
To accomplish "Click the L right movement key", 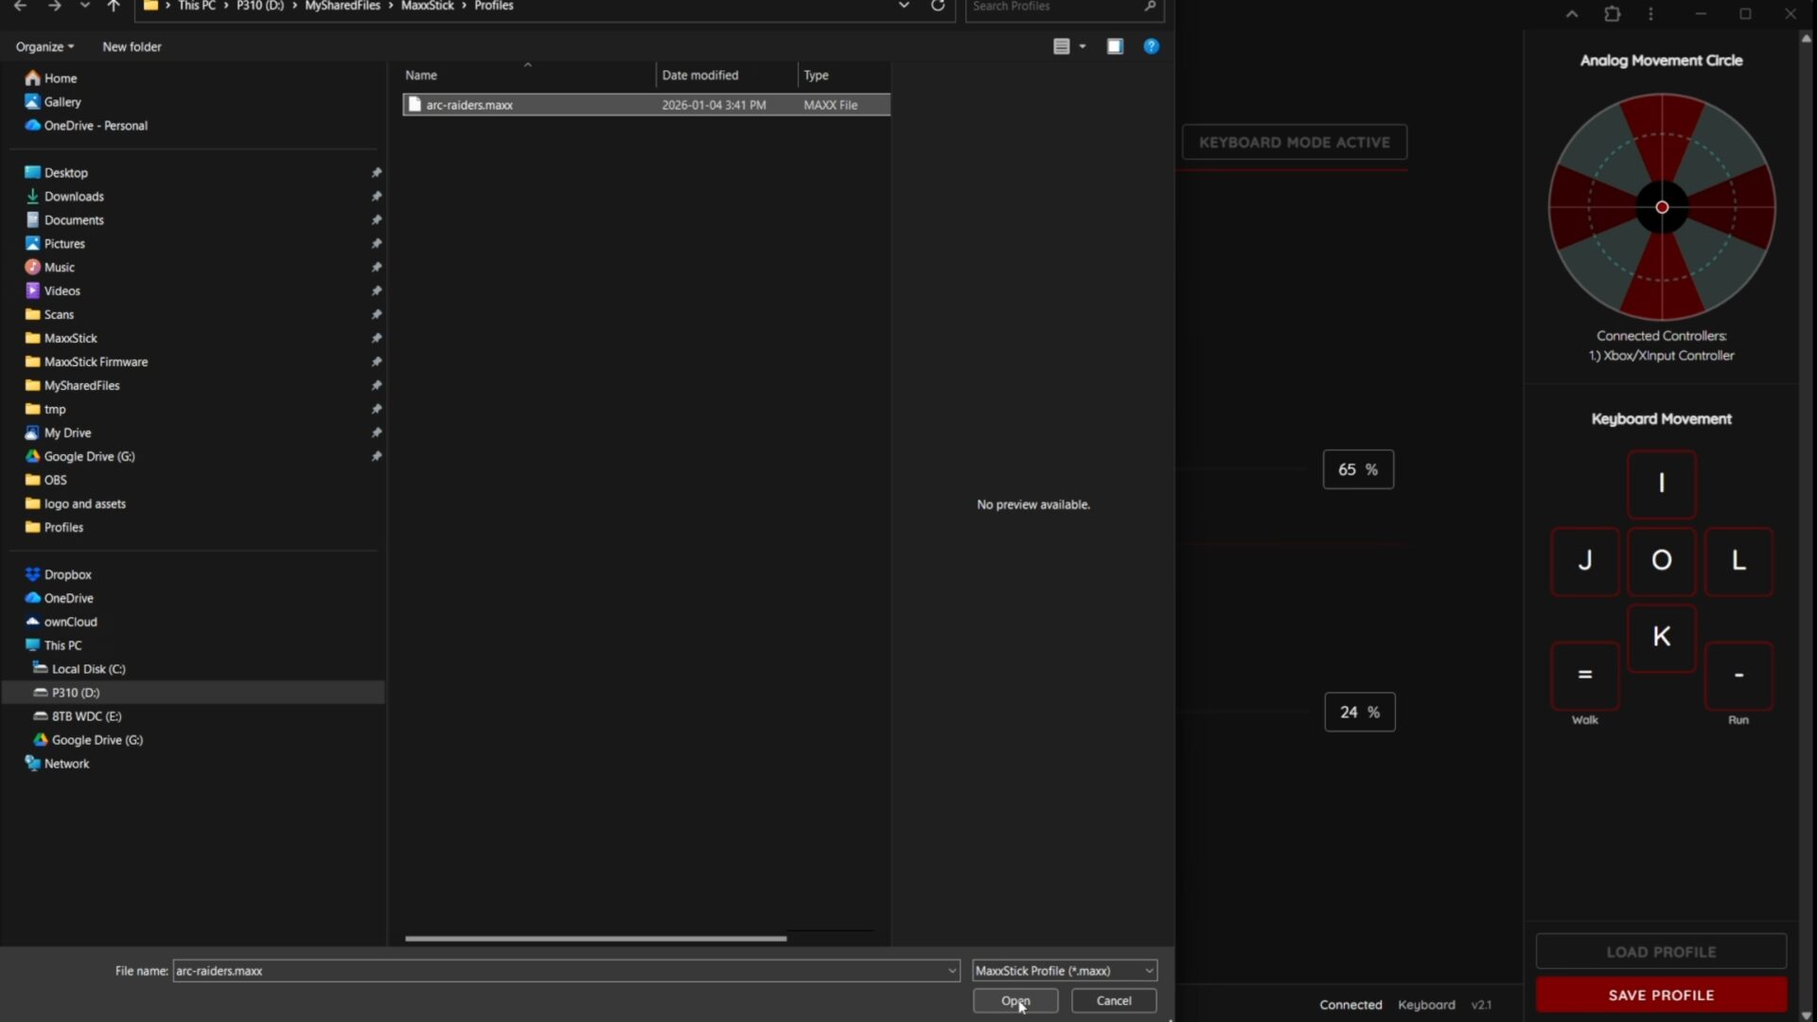I will point(1738,561).
